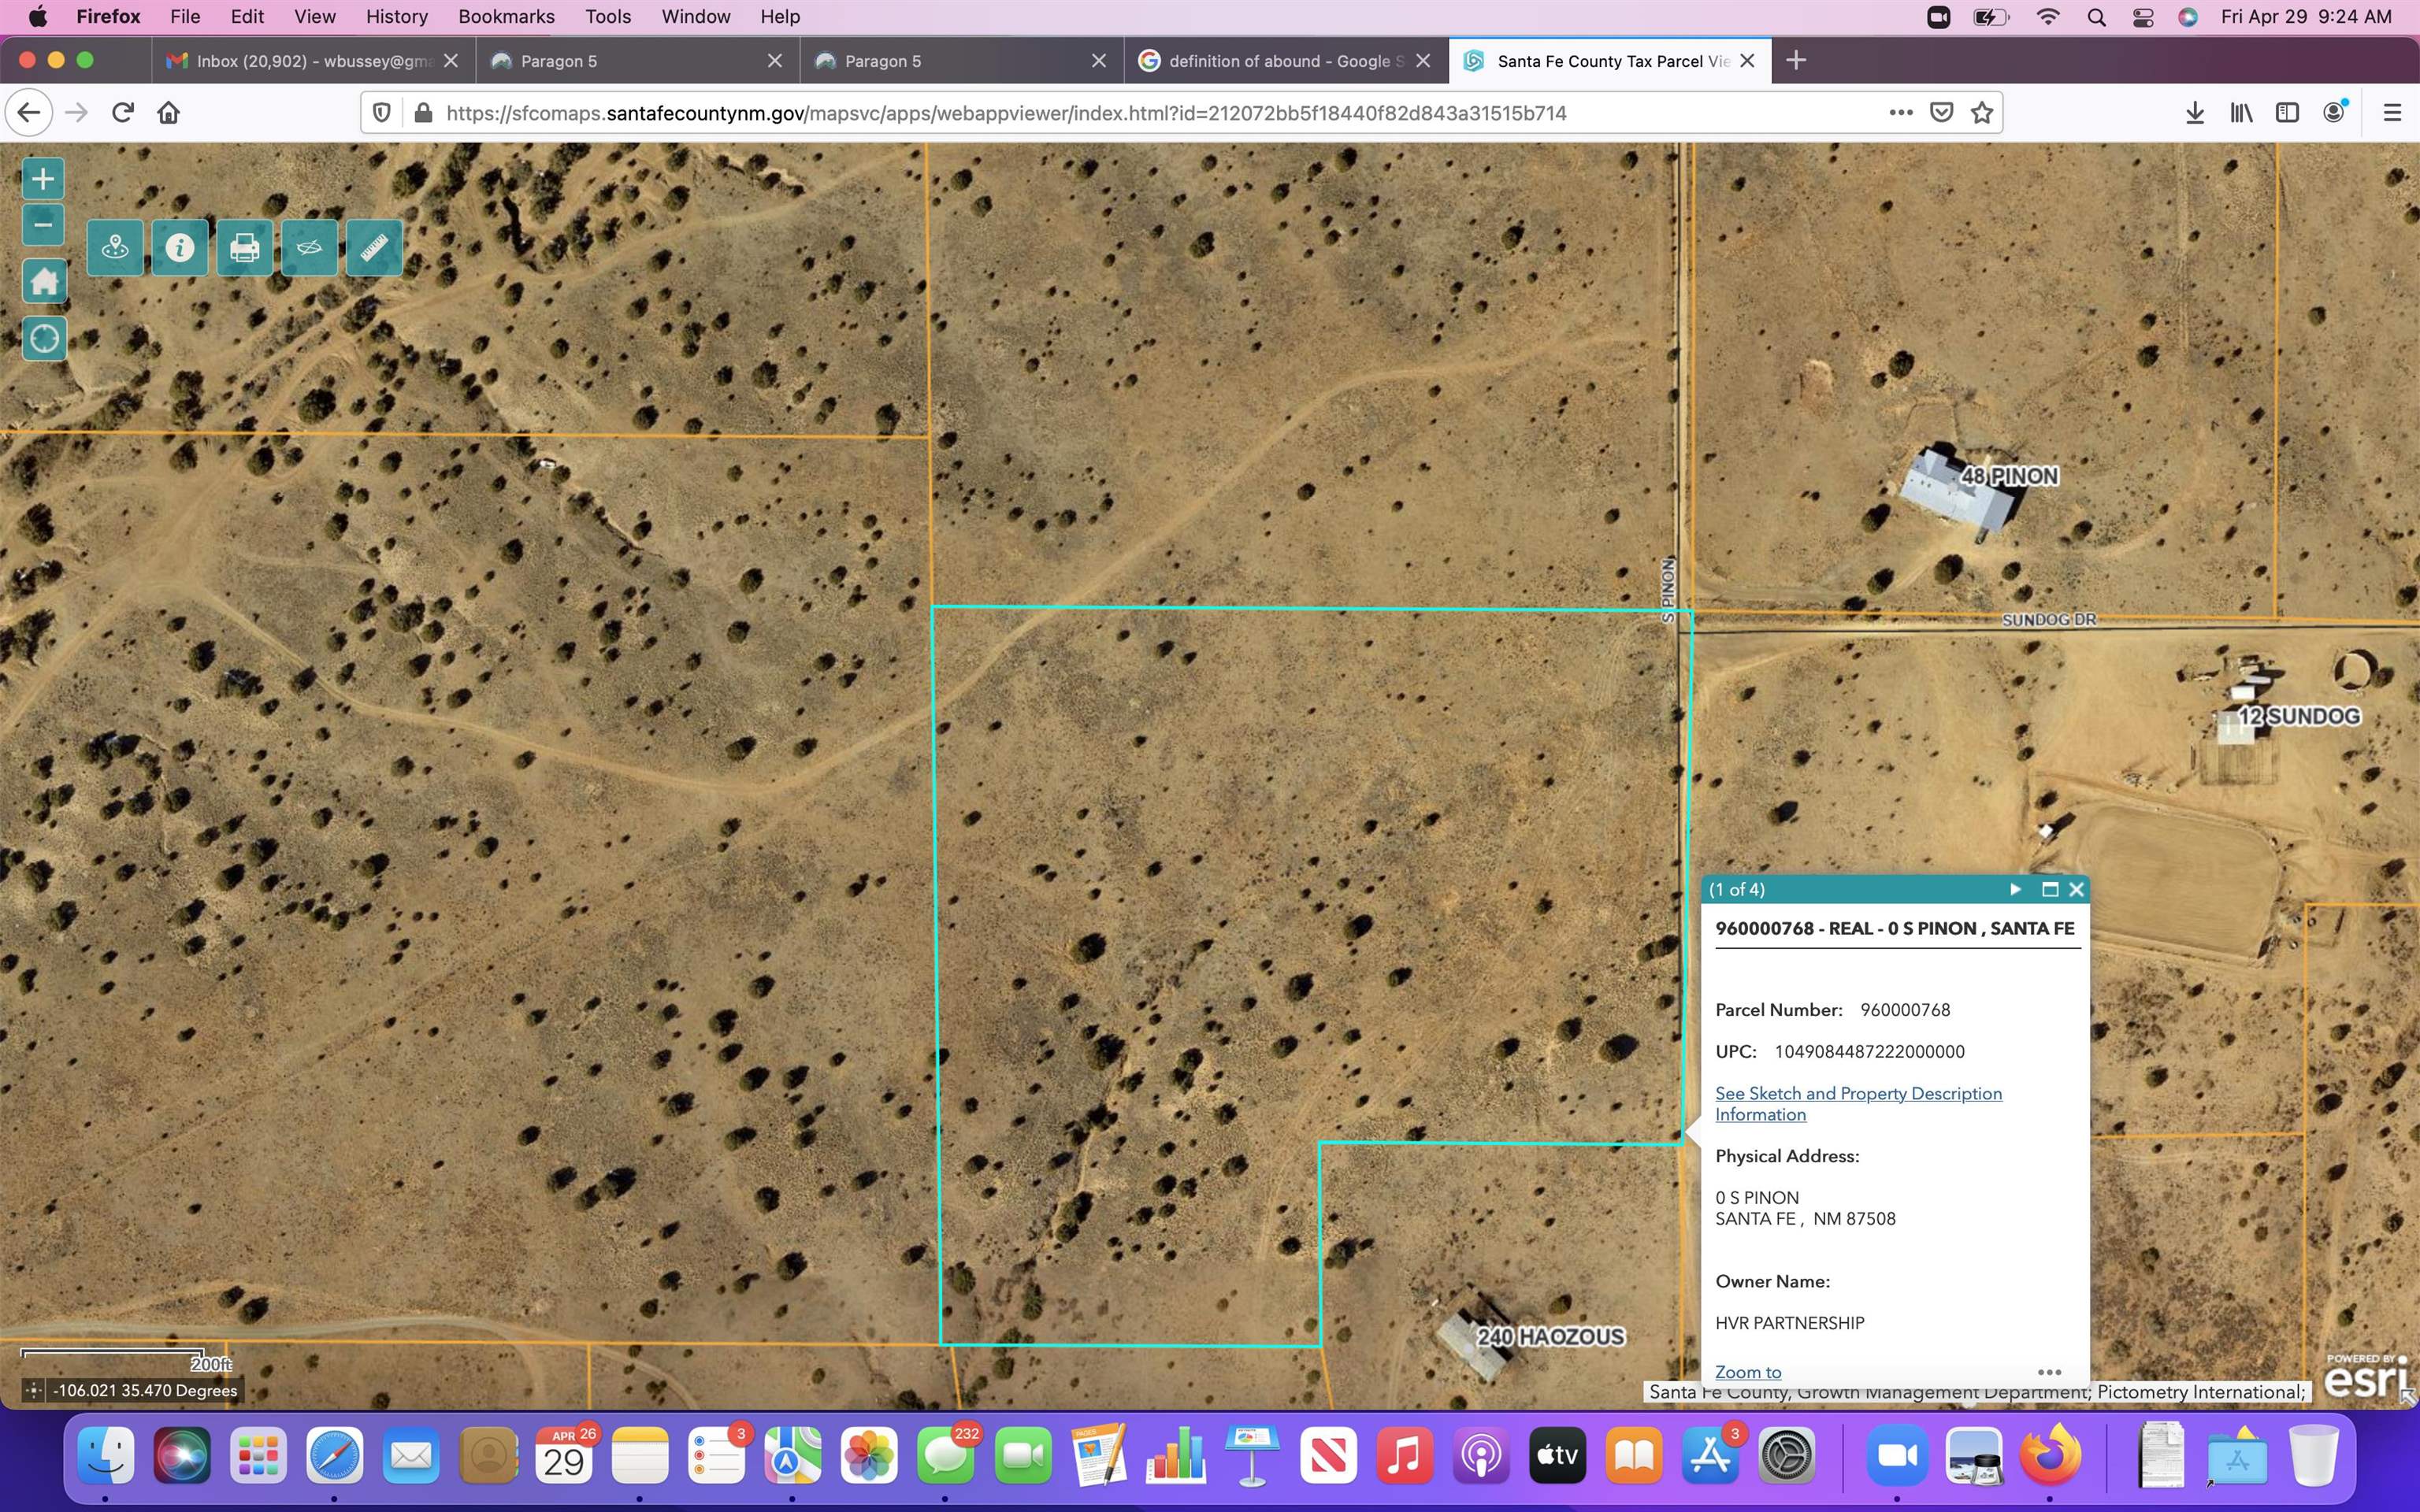The width and height of the screenshot is (2420, 1512).
Task: Zoom out of the map
Action: [43, 224]
